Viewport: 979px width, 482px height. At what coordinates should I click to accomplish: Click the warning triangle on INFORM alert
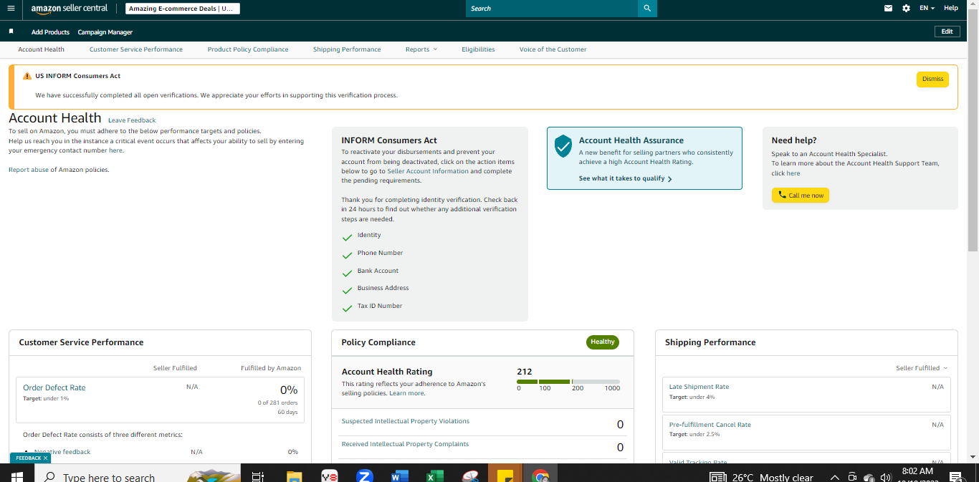[27, 76]
